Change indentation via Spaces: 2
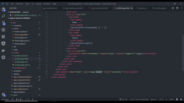The width and height of the screenshot is (184, 103). (x=154, y=99)
